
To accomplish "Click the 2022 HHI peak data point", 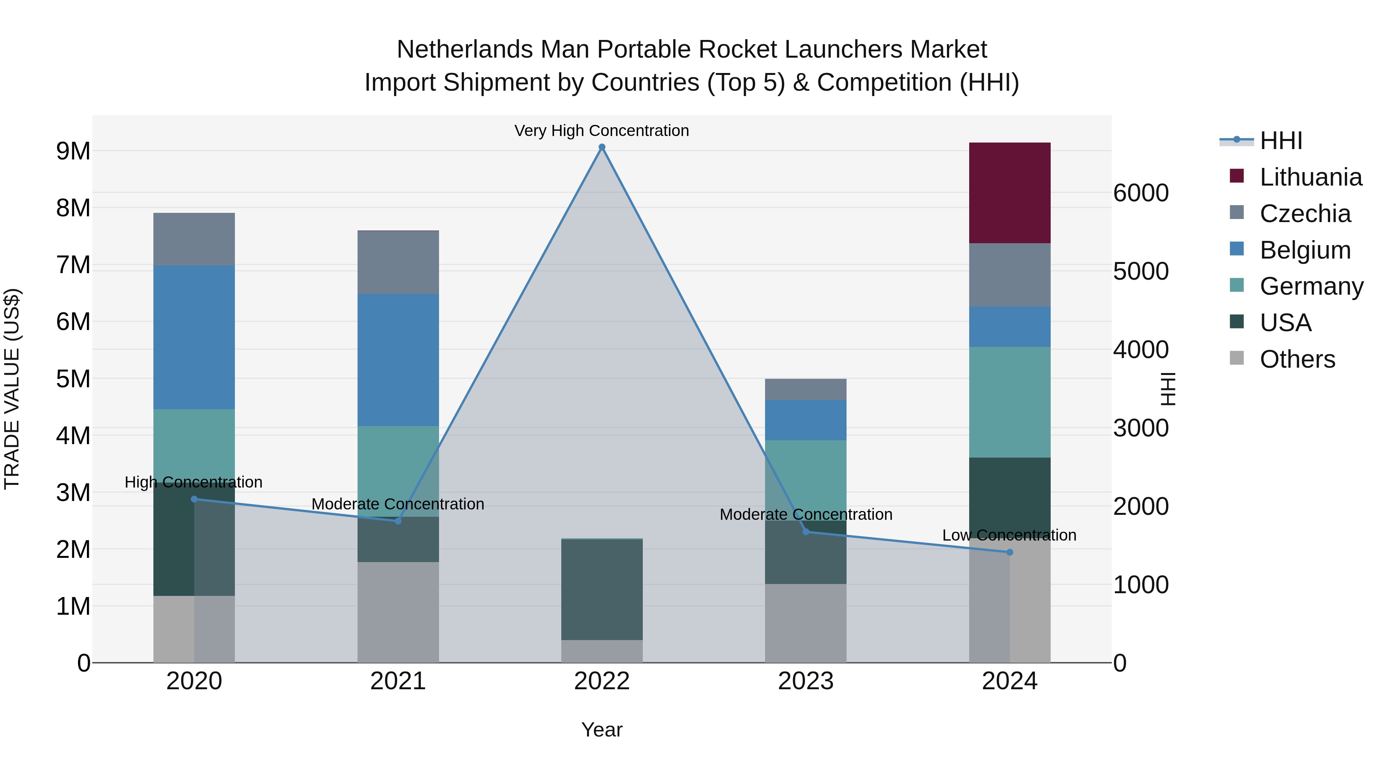I will pos(602,147).
